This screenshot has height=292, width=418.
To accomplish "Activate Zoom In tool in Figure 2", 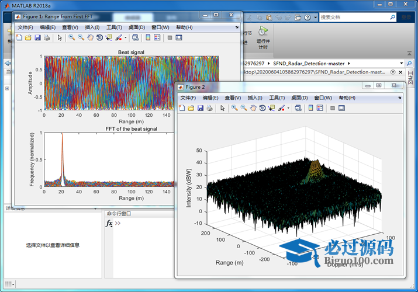I will (234, 108).
